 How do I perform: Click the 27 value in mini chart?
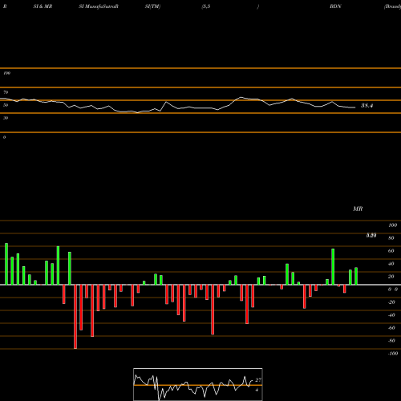(x=258, y=380)
